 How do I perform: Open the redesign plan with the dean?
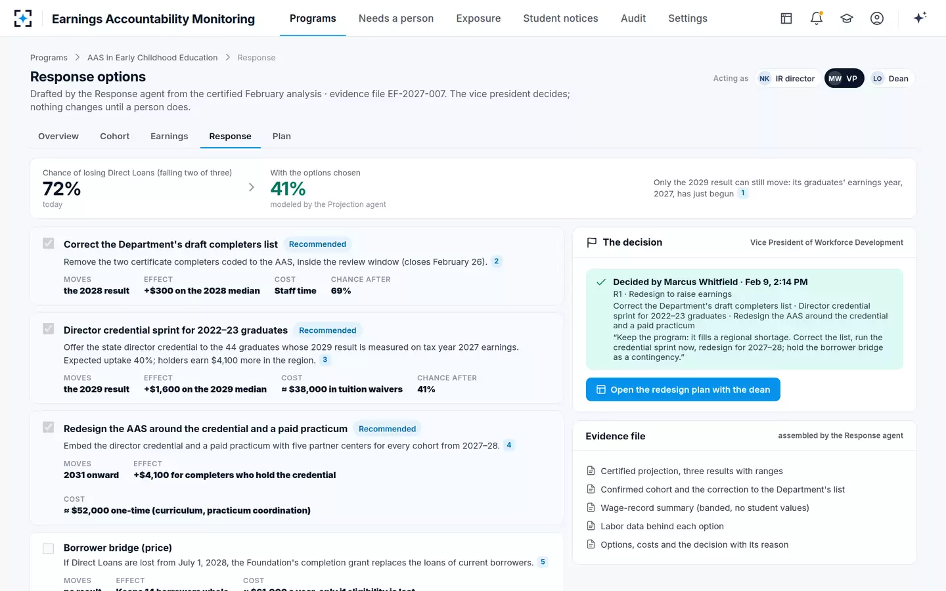(683, 389)
